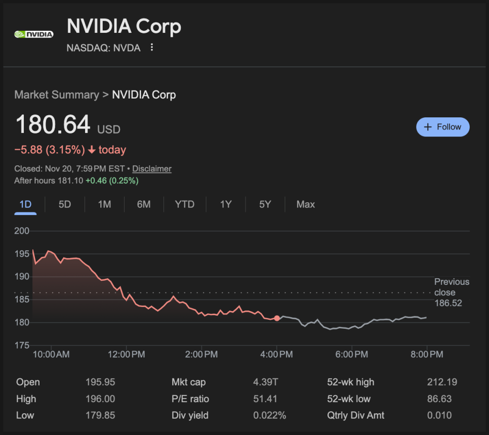489x435 pixels.
Task: Click the NVIDIA Corp heading title
Action: tap(124, 26)
